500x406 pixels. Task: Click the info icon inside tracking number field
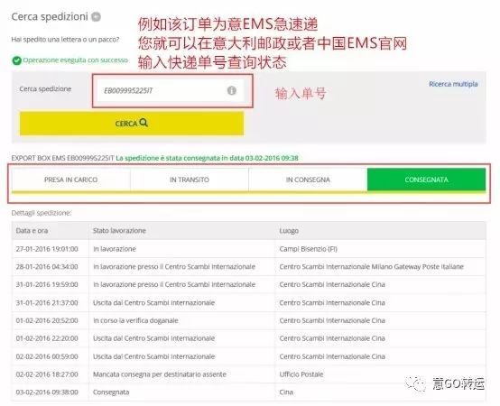[x=232, y=91]
